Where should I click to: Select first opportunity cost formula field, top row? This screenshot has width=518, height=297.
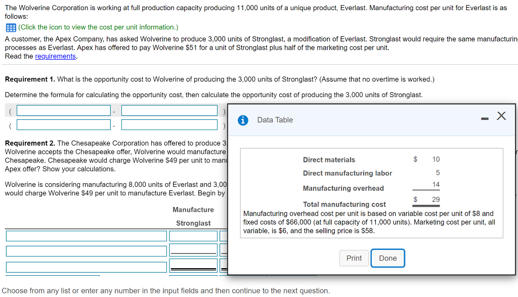point(64,111)
